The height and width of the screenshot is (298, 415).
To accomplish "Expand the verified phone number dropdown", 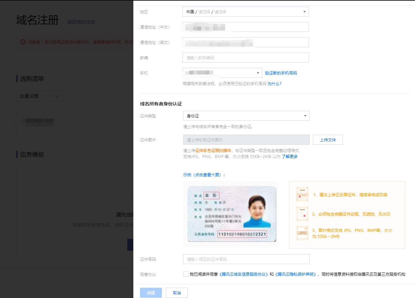I will pyautogui.click(x=258, y=73).
